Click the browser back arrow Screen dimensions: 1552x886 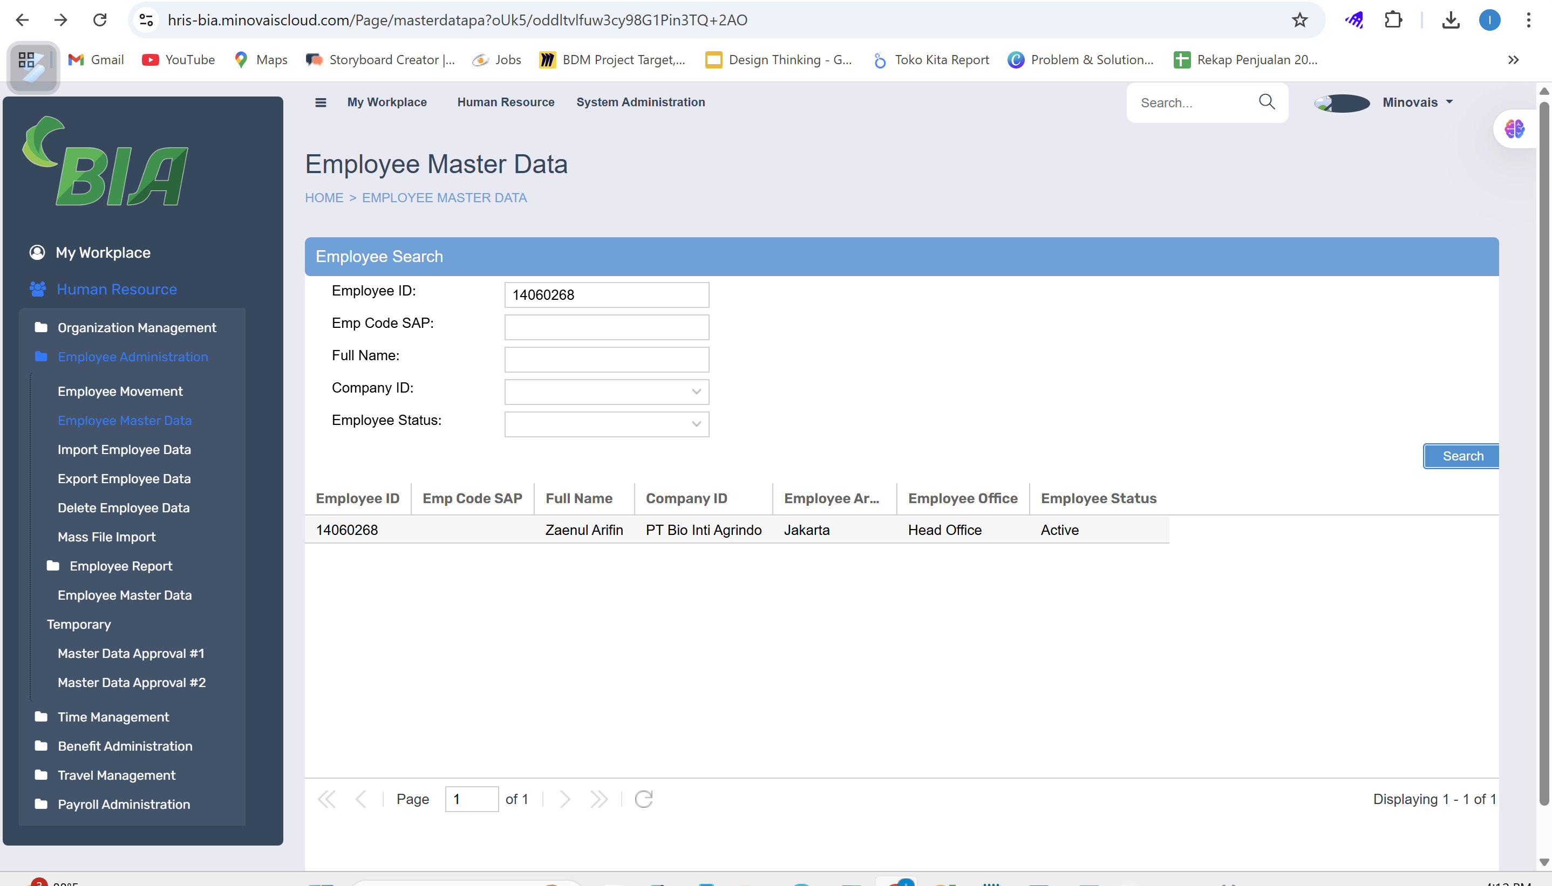[23, 20]
